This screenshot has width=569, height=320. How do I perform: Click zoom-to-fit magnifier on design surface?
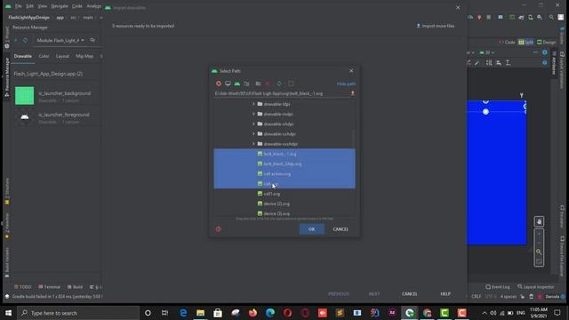click(539, 252)
